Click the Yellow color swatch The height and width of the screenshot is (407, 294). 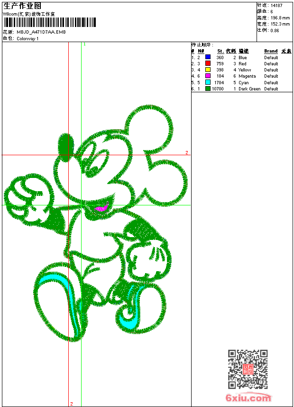[x=208, y=70]
